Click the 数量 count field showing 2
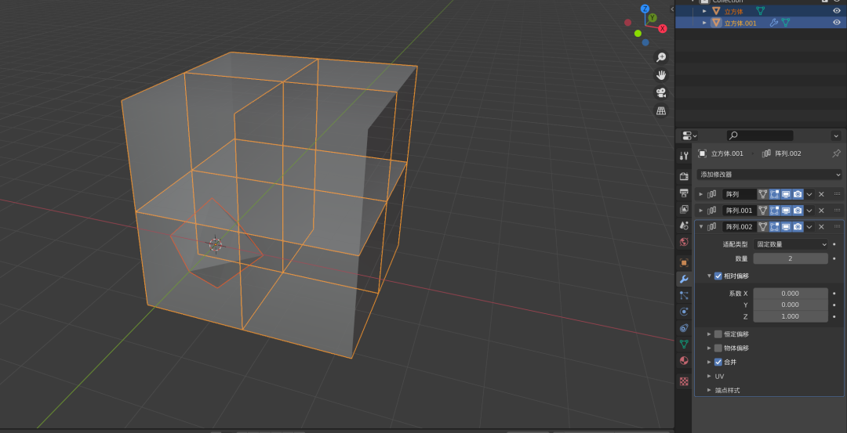 click(791, 258)
